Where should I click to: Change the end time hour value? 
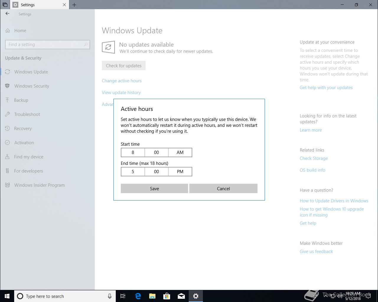[133, 172]
